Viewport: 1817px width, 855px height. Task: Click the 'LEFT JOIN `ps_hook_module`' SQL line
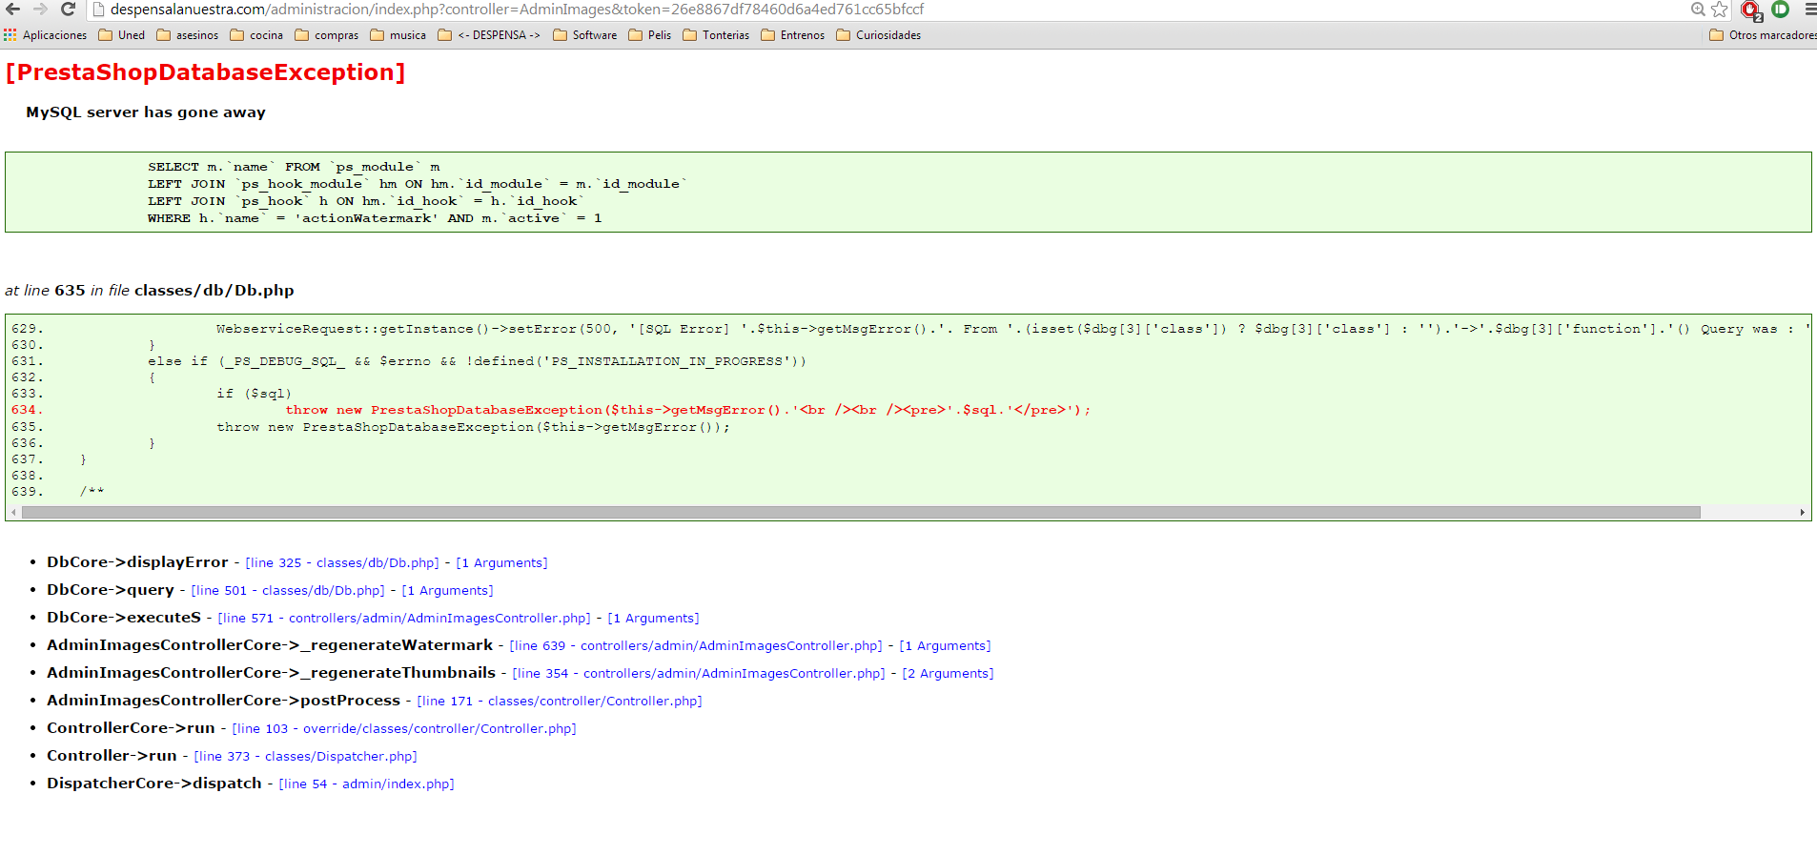pyautogui.click(x=417, y=184)
